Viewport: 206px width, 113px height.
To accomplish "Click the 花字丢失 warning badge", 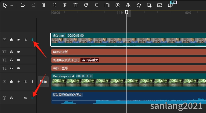I will pyautogui.click(x=90, y=60).
